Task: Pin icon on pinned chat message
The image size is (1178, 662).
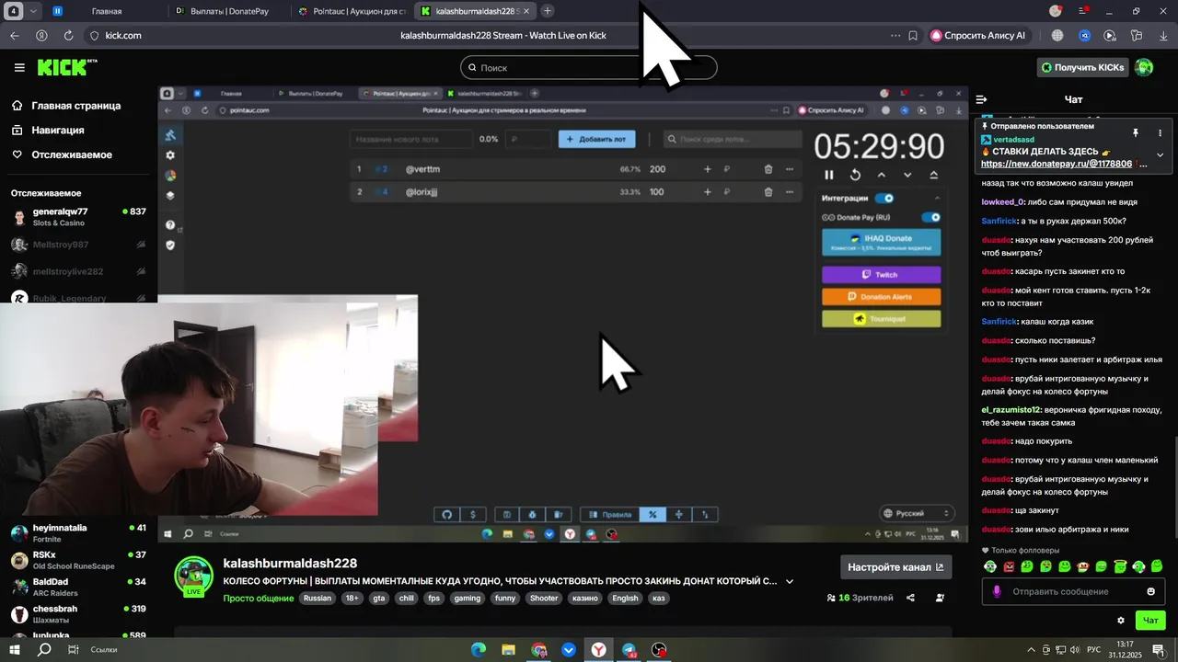Action: (1136, 132)
